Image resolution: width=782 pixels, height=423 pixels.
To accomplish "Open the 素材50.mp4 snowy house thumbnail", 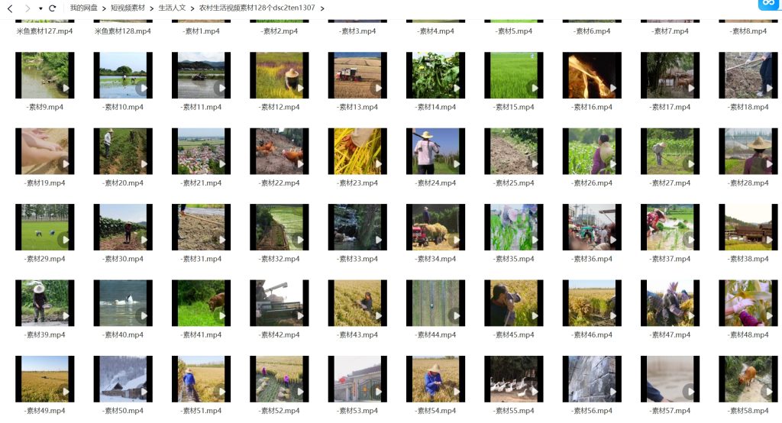I will click(x=123, y=379).
